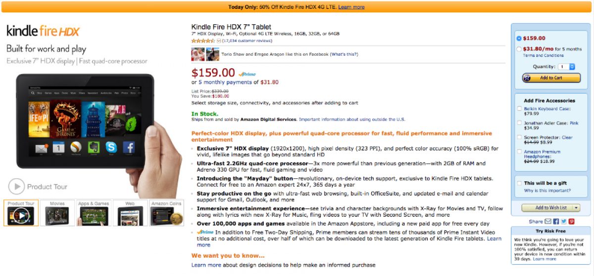This screenshot has height=276, width=594.
Task: Click the Product Tour play icon
Action: point(16,187)
